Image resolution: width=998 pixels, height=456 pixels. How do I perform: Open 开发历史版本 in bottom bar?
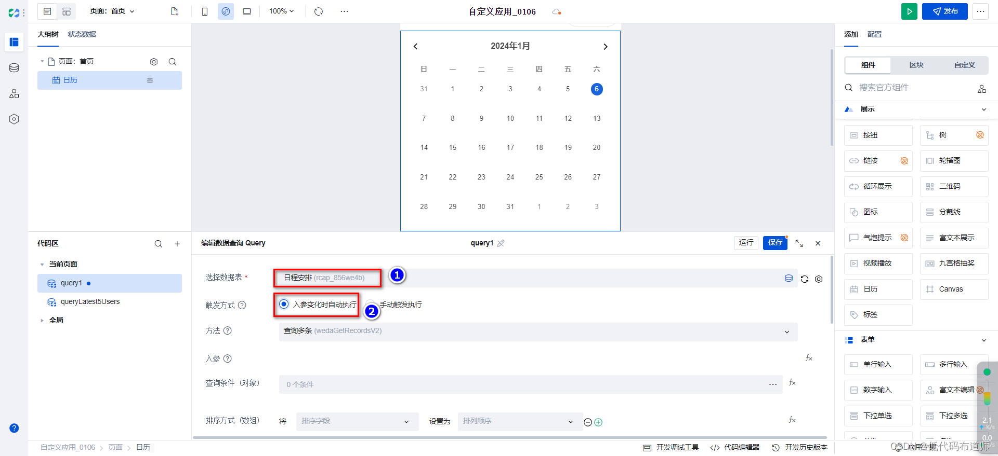click(x=799, y=447)
